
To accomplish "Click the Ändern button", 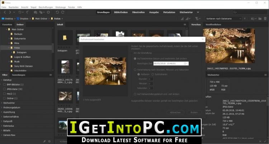I will [194, 112].
